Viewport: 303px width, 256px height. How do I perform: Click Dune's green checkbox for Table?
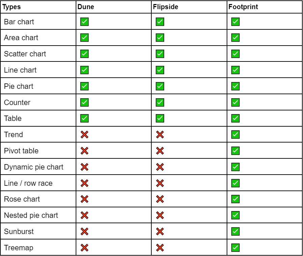coord(84,119)
